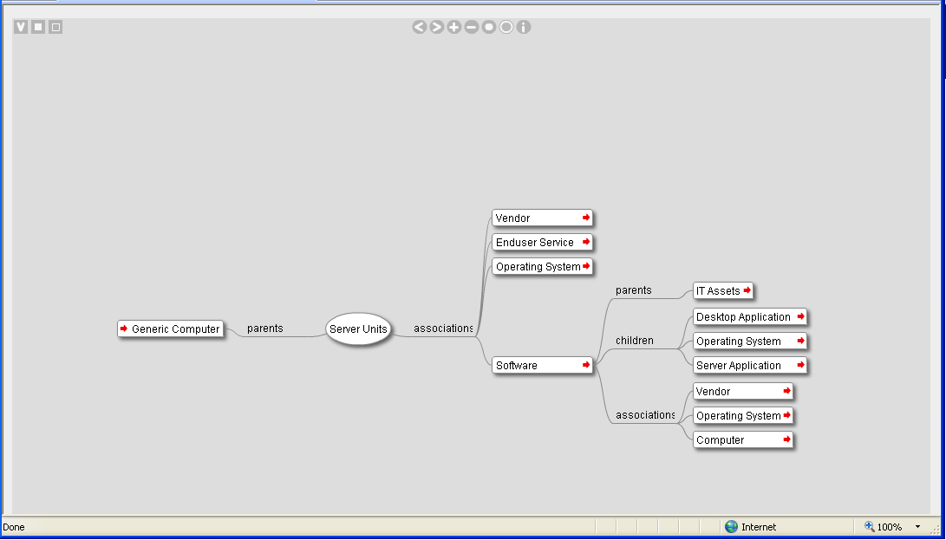Click parents label beside Generic Computer
Screen dimensions: 946x540
pyautogui.click(x=264, y=329)
